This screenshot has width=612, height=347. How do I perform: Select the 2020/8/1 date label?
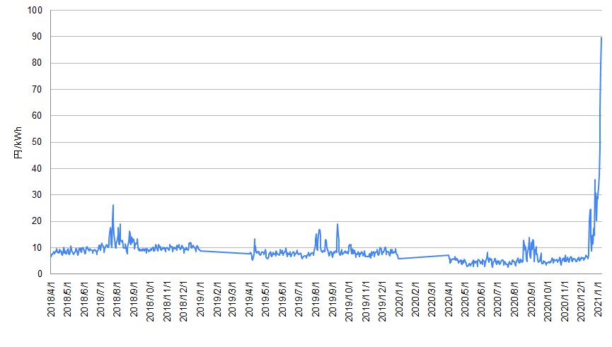tap(514, 299)
